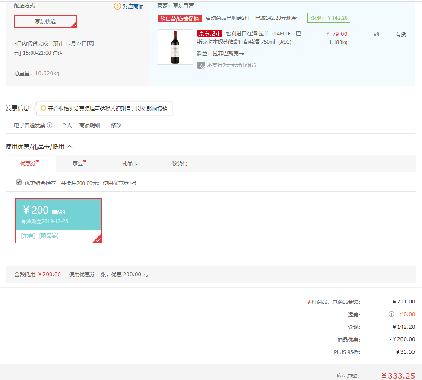
Task: Click the 不支持7天无理由退货 text
Action: point(232,65)
